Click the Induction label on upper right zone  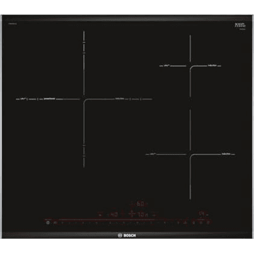(x=212, y=66)
